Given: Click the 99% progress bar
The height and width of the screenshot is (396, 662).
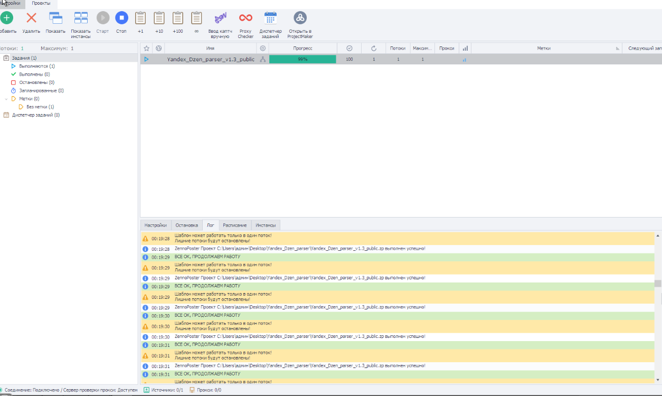Looking at the screenshot, I should pos(302,59).
